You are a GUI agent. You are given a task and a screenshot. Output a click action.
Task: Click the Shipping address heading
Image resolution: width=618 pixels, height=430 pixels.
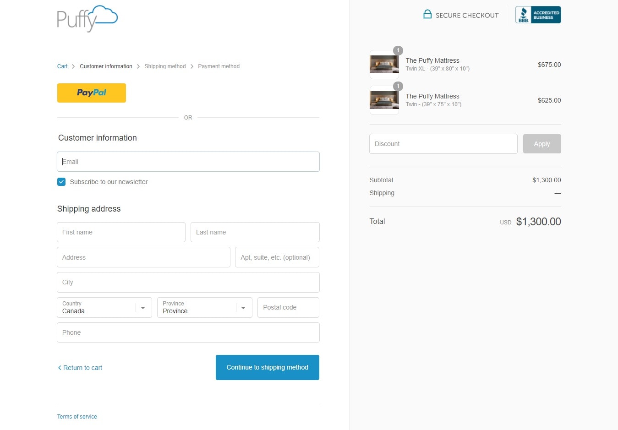[x=89, y=209]
